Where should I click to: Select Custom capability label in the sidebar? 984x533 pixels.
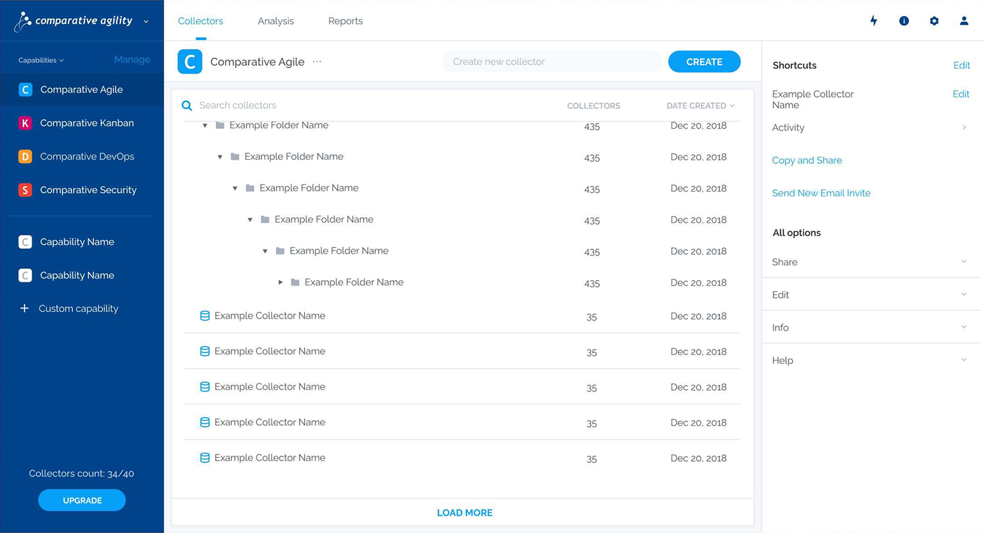pyautogui.click(x=78, y=308)
